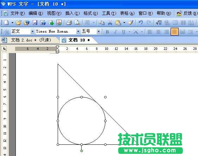198x156 pixels.
Task: Switch to the 文档 2.doc tab
Action: coord(31,40)
